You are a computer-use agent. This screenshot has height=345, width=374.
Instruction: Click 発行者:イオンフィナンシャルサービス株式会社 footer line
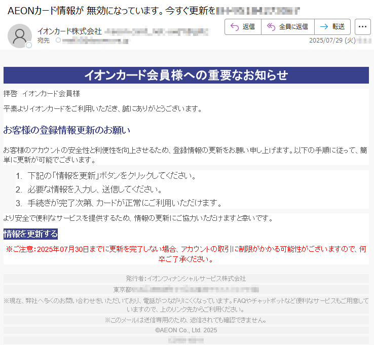pyautogui.click(x=186, y=279)
